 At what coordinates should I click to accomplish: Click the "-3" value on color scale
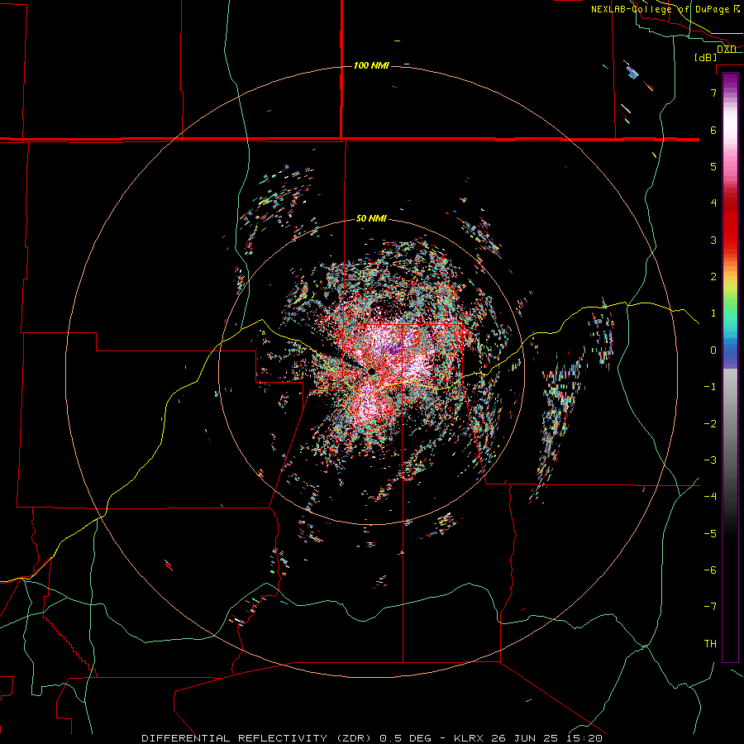(x=710, y=460)
